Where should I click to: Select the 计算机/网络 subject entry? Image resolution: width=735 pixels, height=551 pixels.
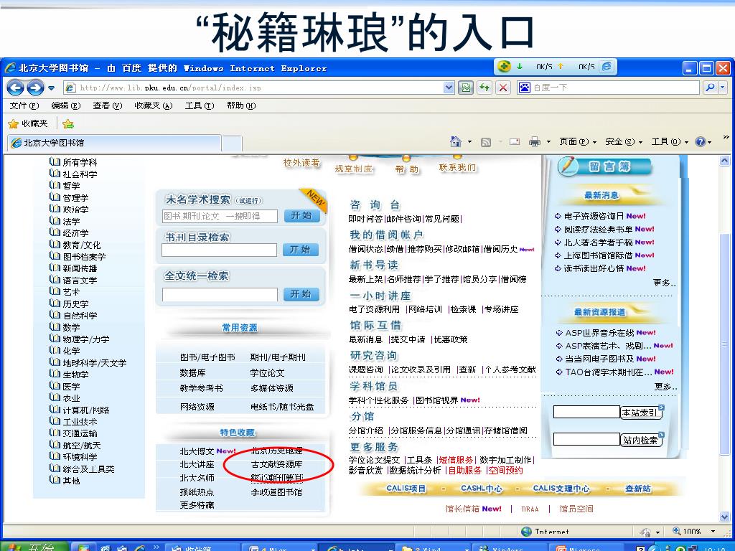coord(86,410)
